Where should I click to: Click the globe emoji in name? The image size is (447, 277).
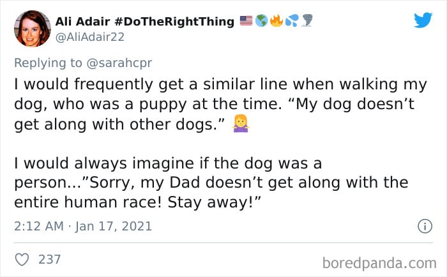tap(261, 20)
